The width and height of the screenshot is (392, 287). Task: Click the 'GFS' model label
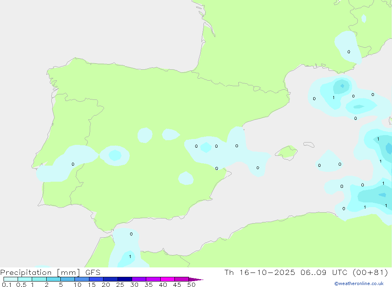coord(93,272)
